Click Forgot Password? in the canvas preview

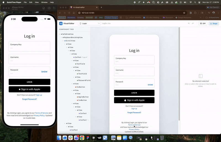click(134, 112)
